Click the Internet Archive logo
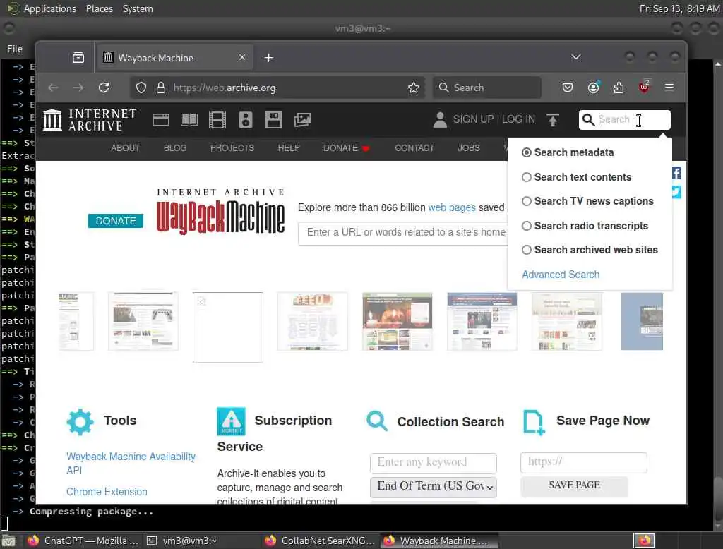 [90, 120]
